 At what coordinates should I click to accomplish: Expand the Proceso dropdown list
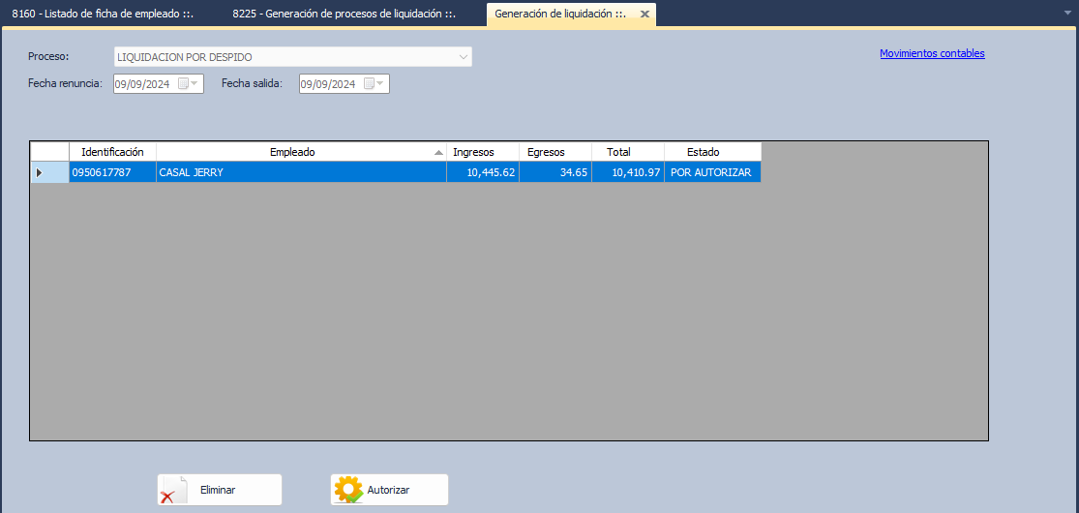tap(463, 57)
